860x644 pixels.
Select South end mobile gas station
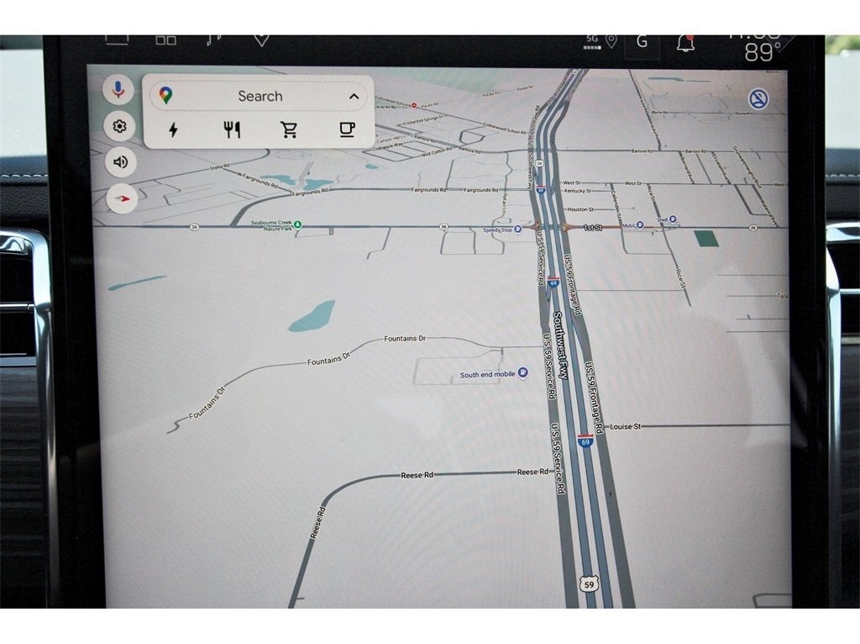point(523,373)
